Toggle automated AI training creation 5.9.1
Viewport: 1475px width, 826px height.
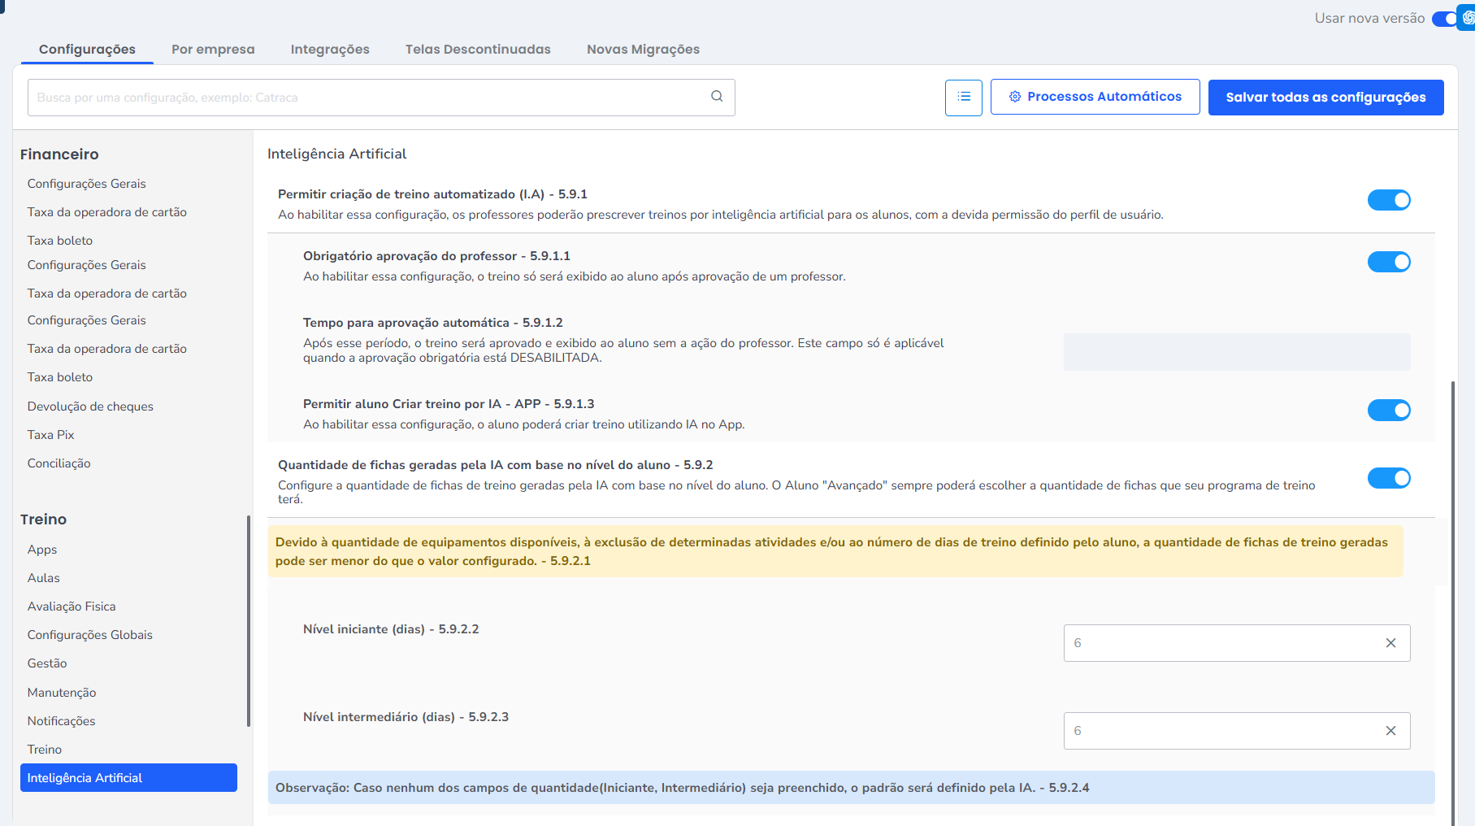pos(1388,200)
